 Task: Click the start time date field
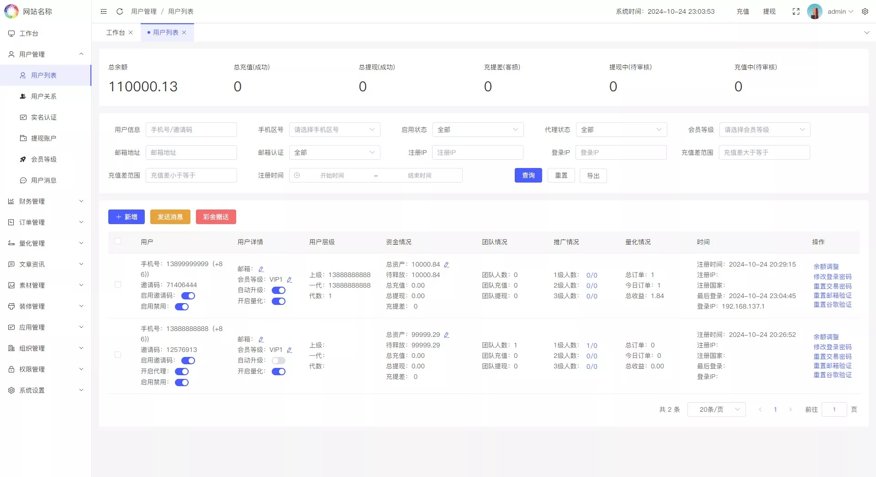(332, 175)
